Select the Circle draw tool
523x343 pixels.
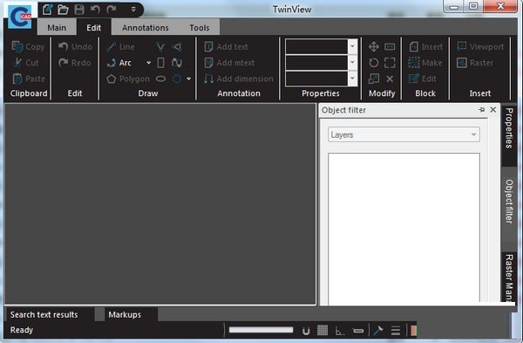pyautogui.click(x=177, y=79)
